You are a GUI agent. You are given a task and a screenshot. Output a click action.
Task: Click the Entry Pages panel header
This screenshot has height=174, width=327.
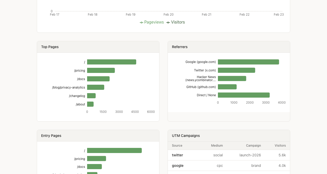98,136
